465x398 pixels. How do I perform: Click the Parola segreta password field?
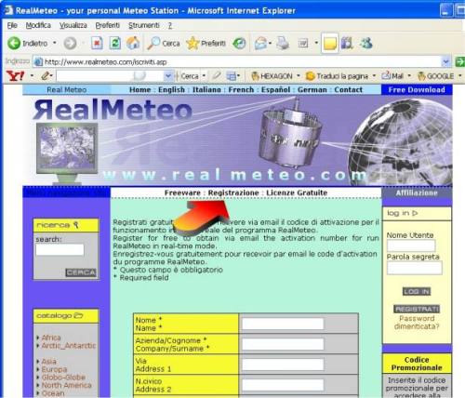click(x=415, y=268)
